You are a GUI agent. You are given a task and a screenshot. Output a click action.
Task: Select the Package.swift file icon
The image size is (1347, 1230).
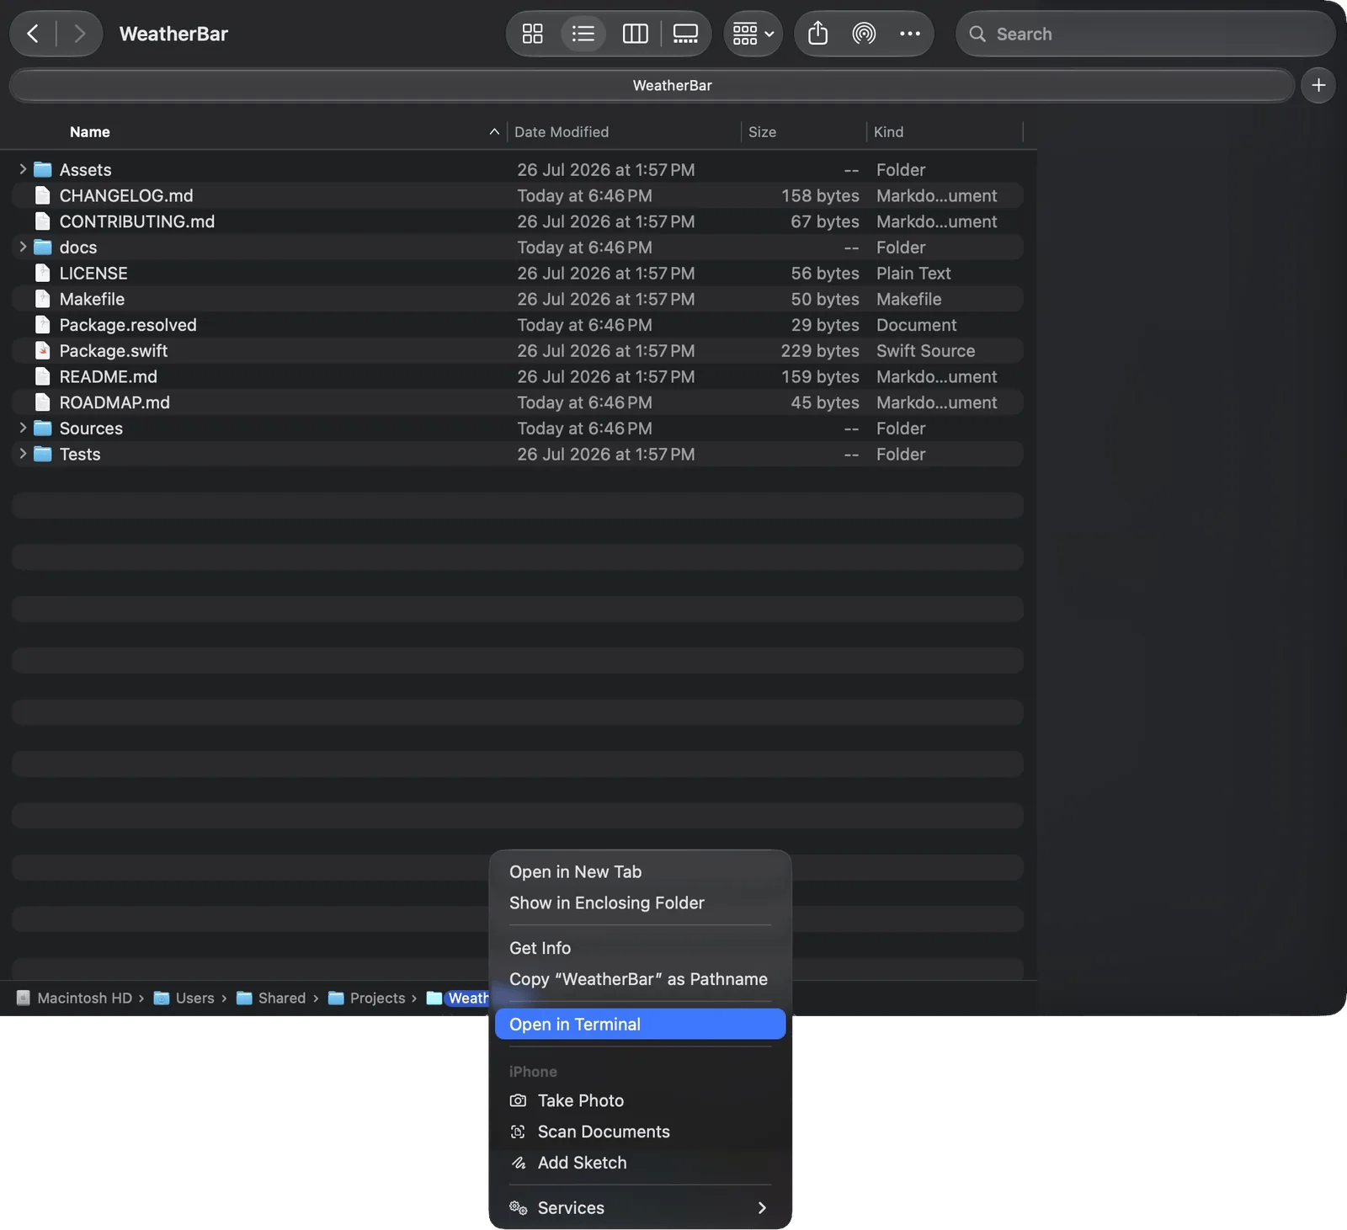tap(43, 350)
